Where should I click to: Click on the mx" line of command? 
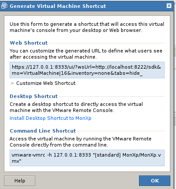coord(17,161)
